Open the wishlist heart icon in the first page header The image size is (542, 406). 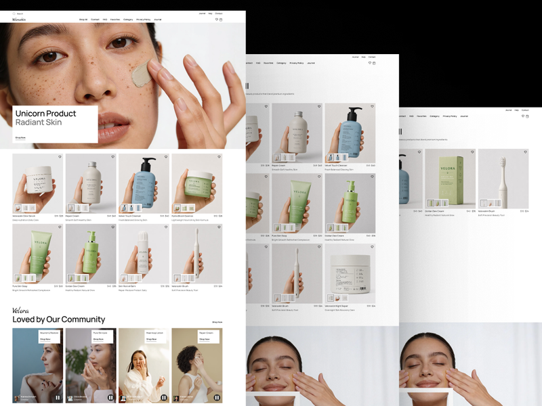[x=217, y=20]
